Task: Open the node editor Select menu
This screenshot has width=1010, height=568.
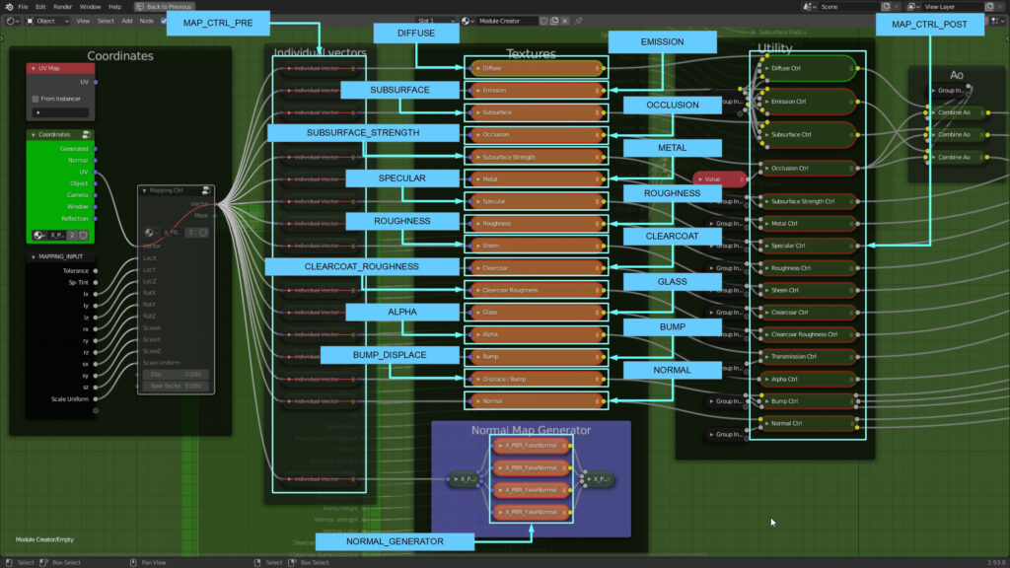Action: click(x=106, y=21)
